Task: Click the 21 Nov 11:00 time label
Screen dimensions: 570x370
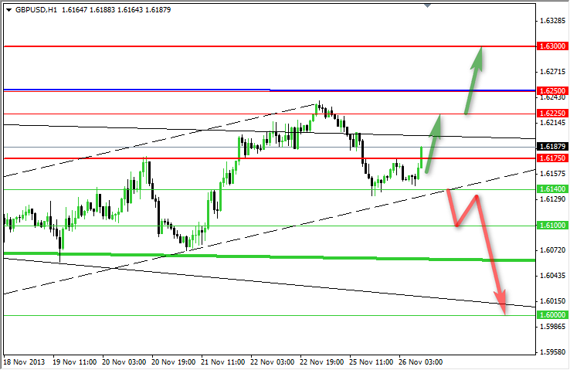Action: click(x=223, y=362)
